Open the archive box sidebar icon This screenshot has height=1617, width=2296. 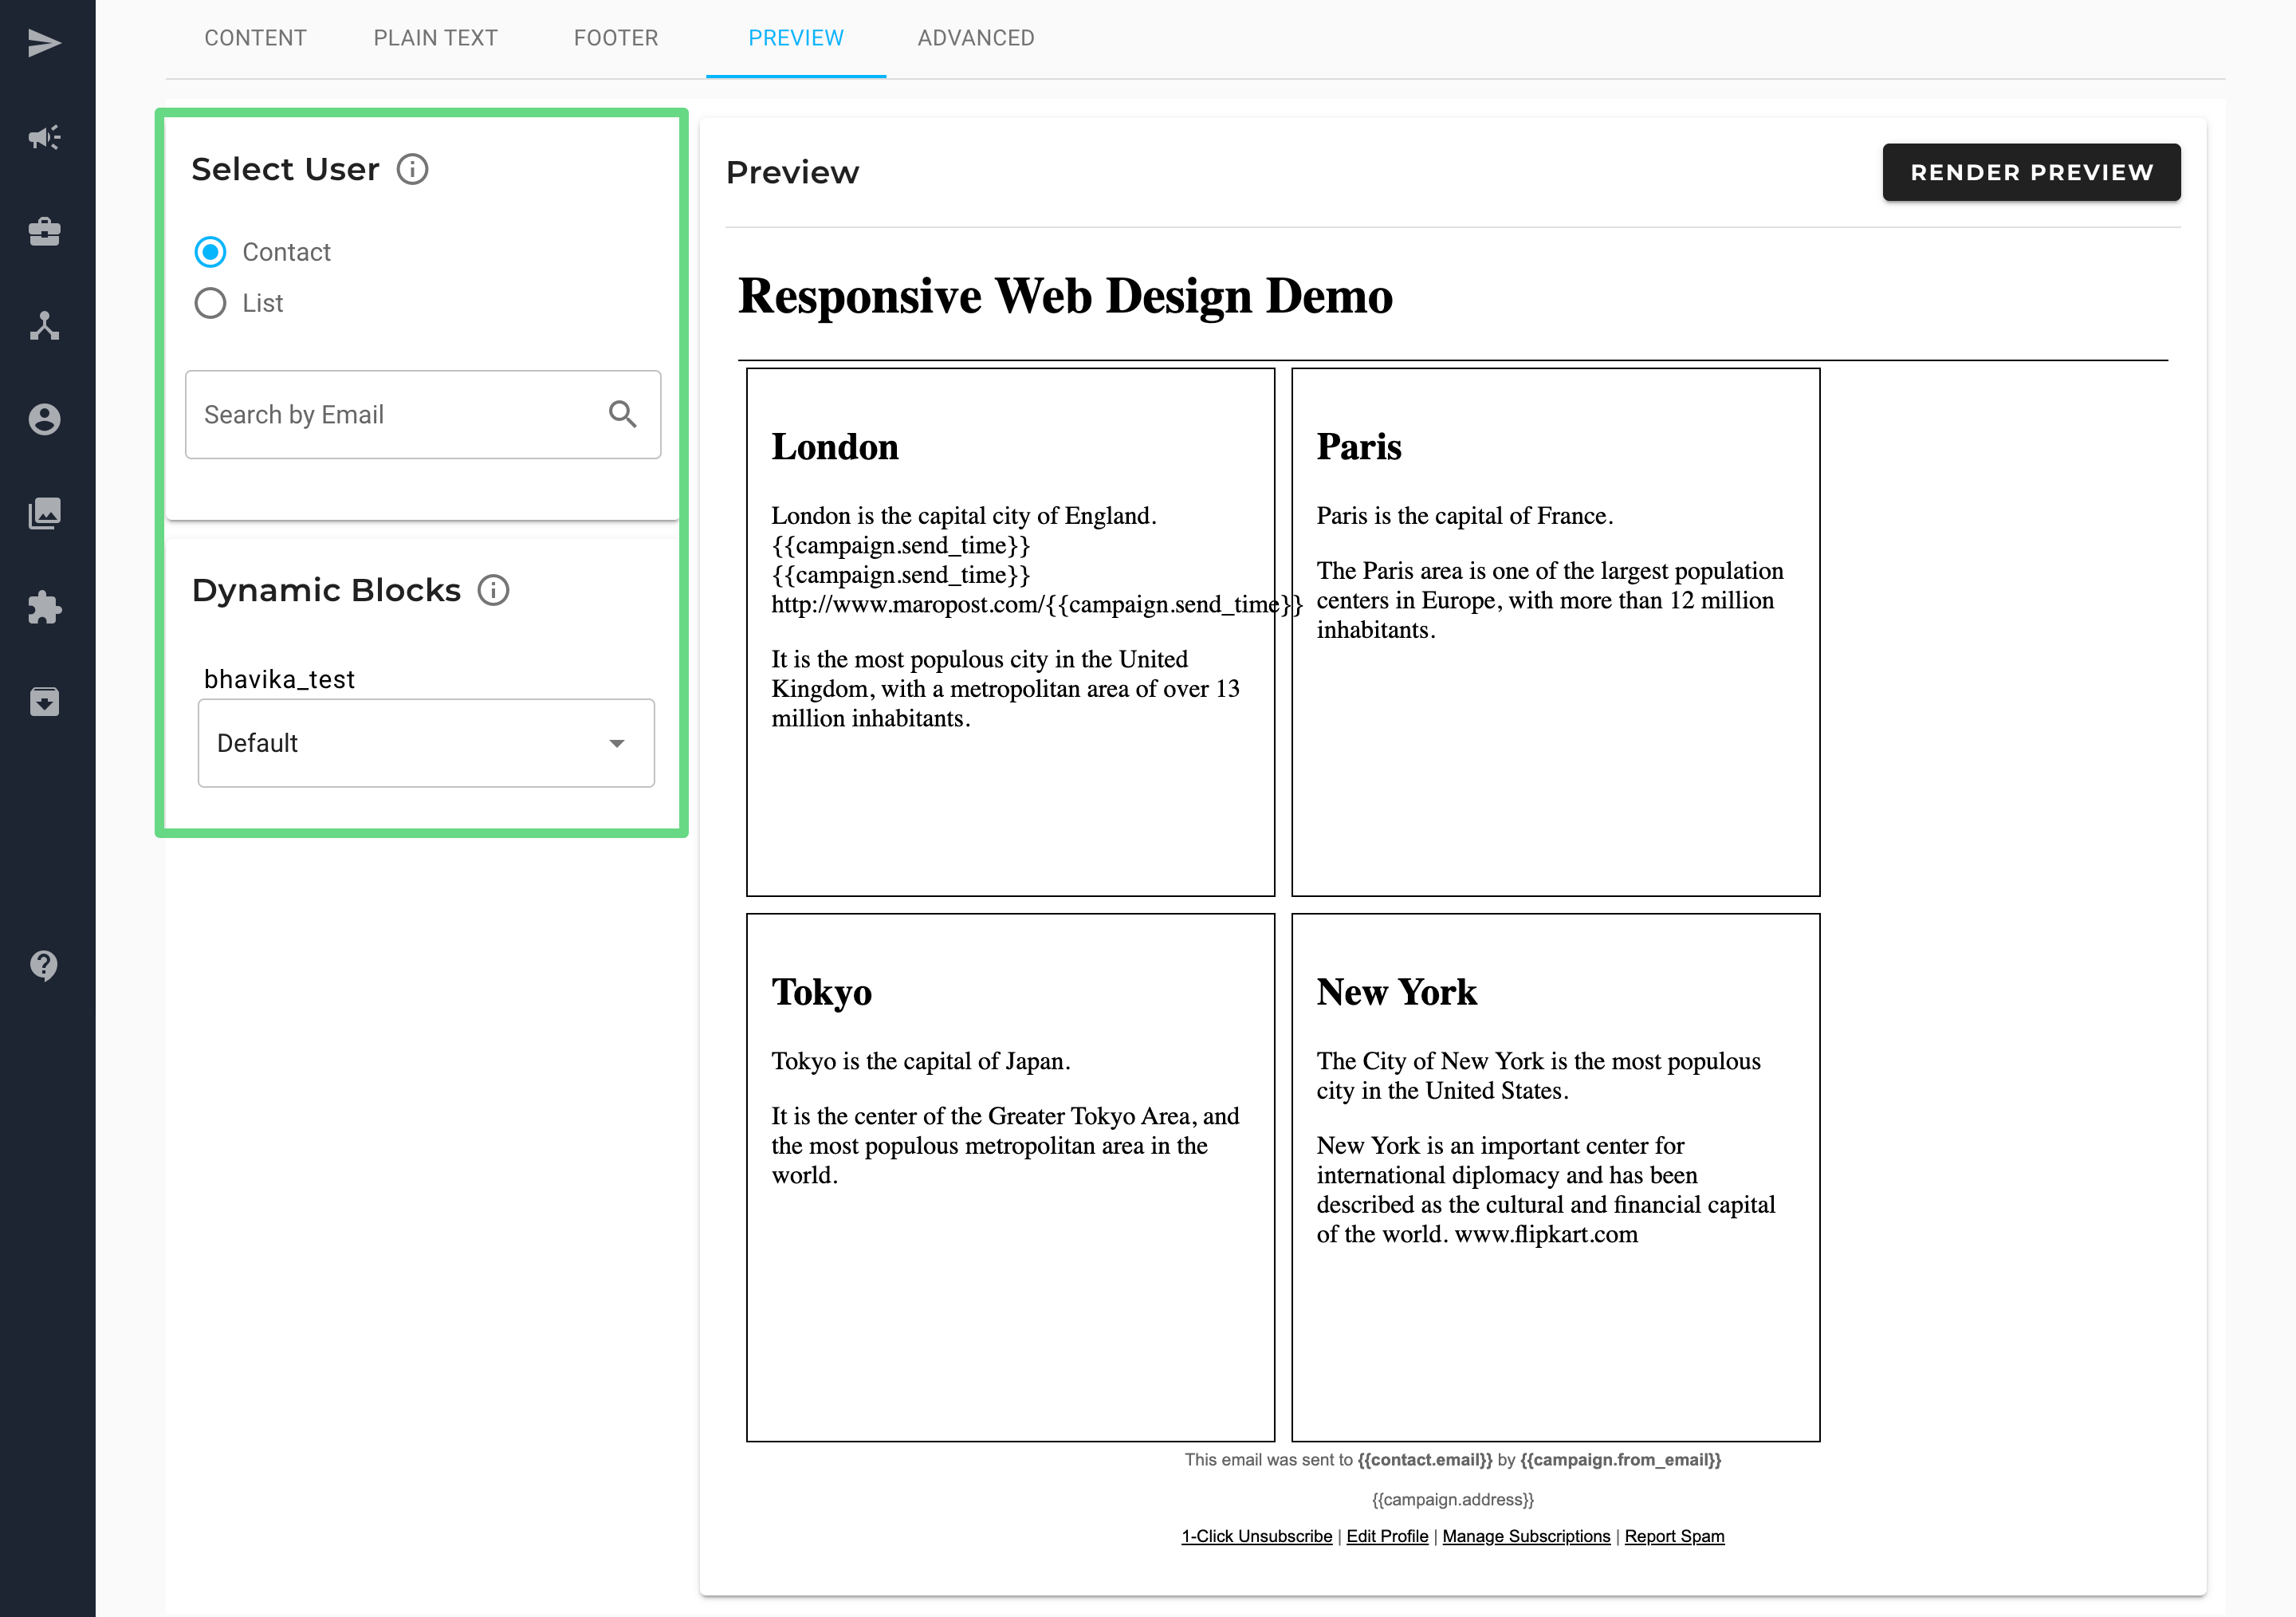pyautogui.click(x=45, y=701)
